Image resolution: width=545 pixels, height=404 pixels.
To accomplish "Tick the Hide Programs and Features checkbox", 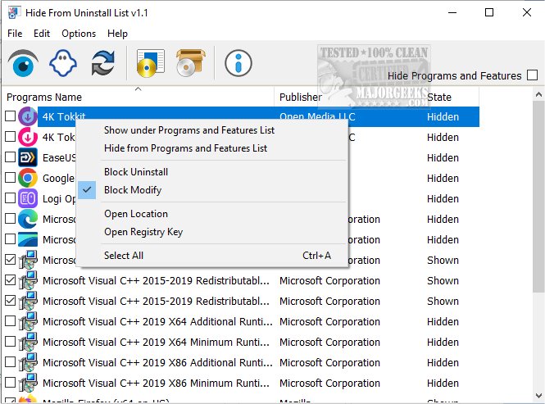I will pos(532,75).
